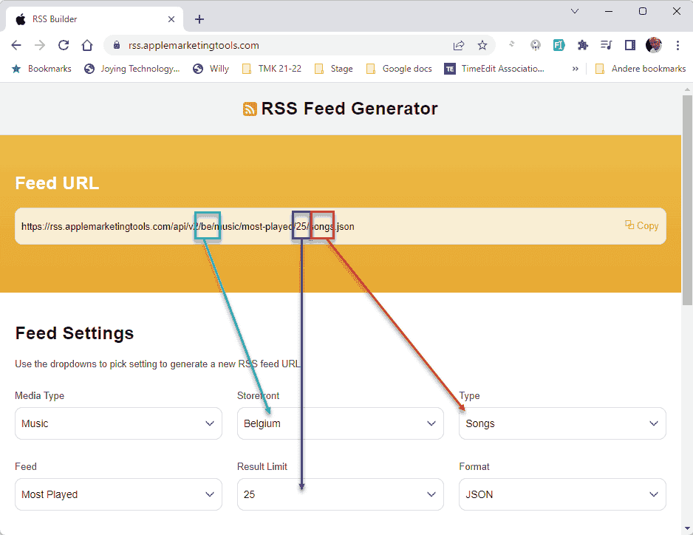This screenshot has width=693, height=535.
Task: Open the Joying Technology bookmark
Action: [132, 69]
